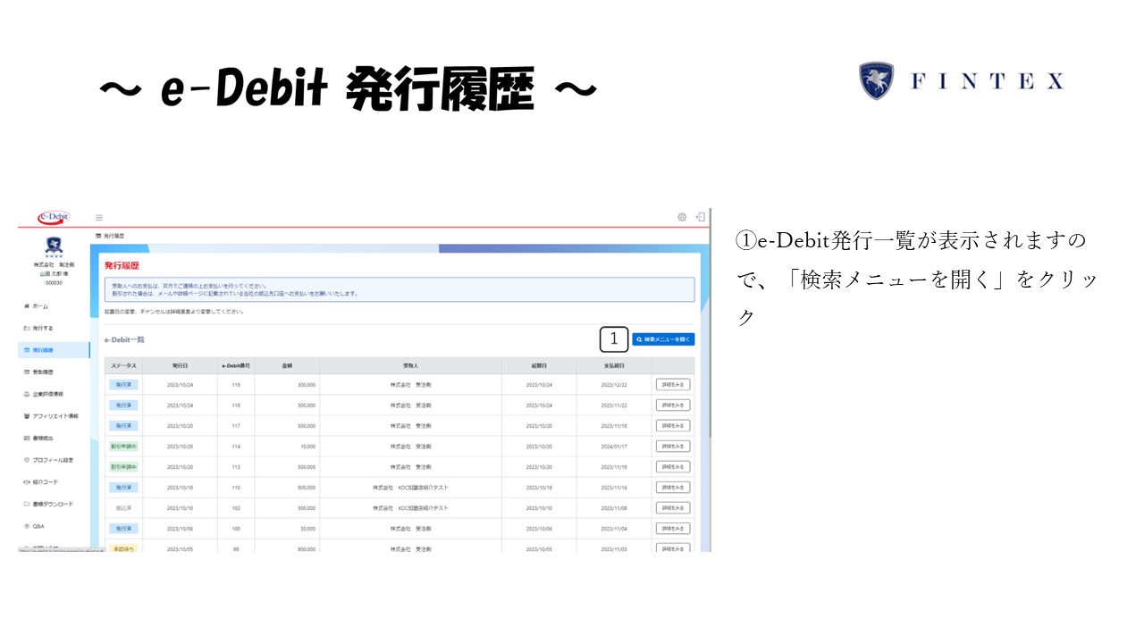
Task: Click recipient KOC加盟店紹介テスト in row 110
Action: coord(410,488)
